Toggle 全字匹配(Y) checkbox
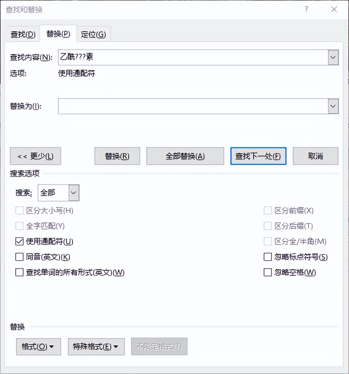The width and height of the screenshot is (349, 374). coord(19,226)
